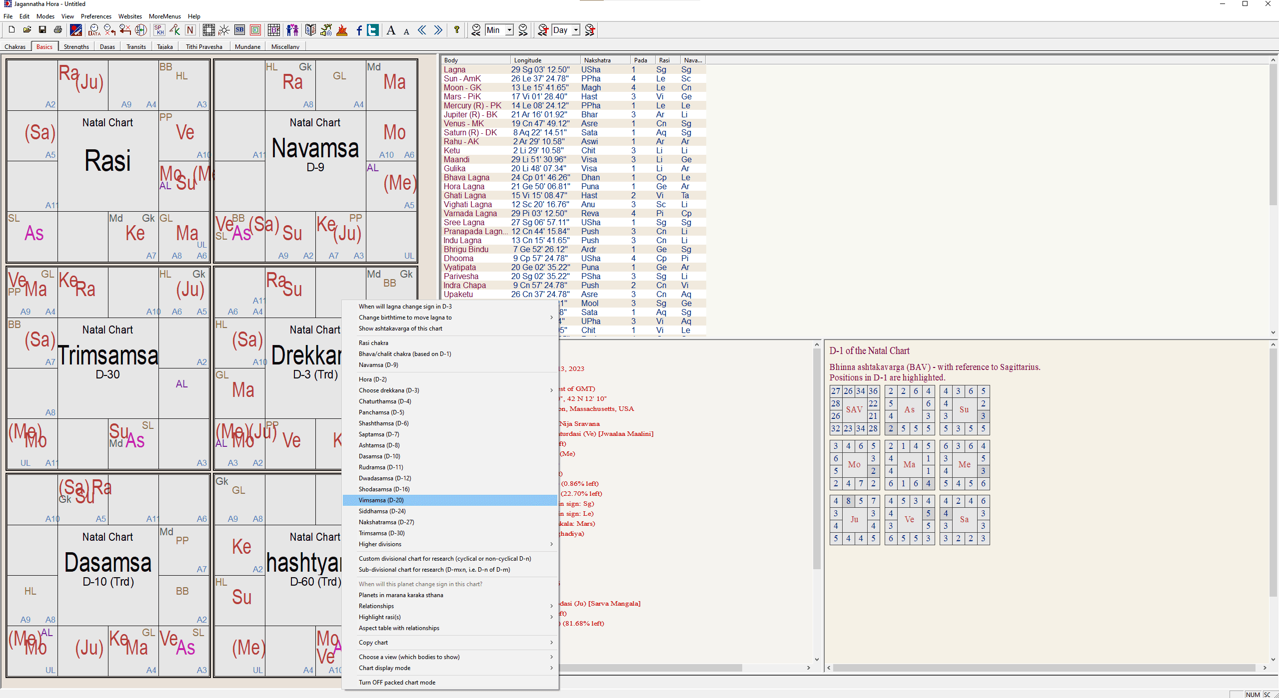Click the fire ritual icon
Screen dimensions: 1279x698
pos(342,30)
